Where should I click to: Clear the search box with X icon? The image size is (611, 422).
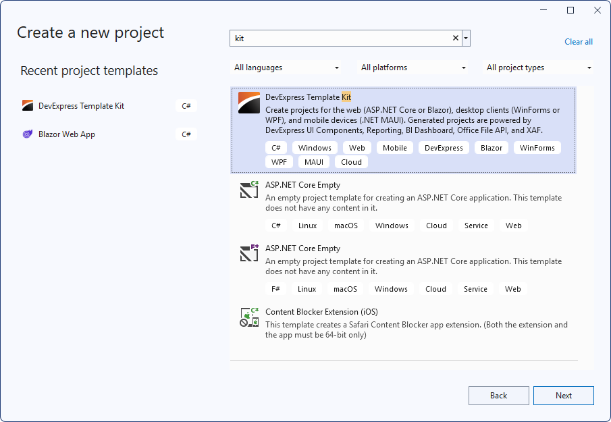(x=455, y=38)
